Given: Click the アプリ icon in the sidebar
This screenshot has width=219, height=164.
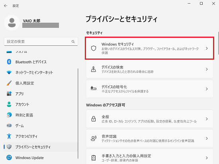Looking at the screenshot, I should [x=9, y=94].
